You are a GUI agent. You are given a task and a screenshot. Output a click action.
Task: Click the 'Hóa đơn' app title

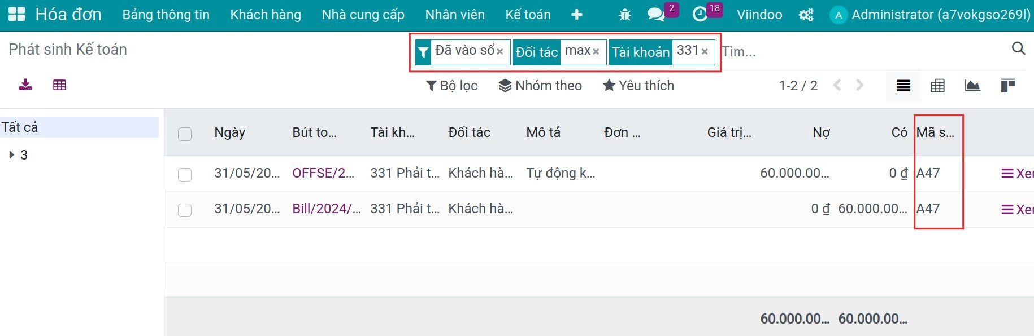point(68,15)
